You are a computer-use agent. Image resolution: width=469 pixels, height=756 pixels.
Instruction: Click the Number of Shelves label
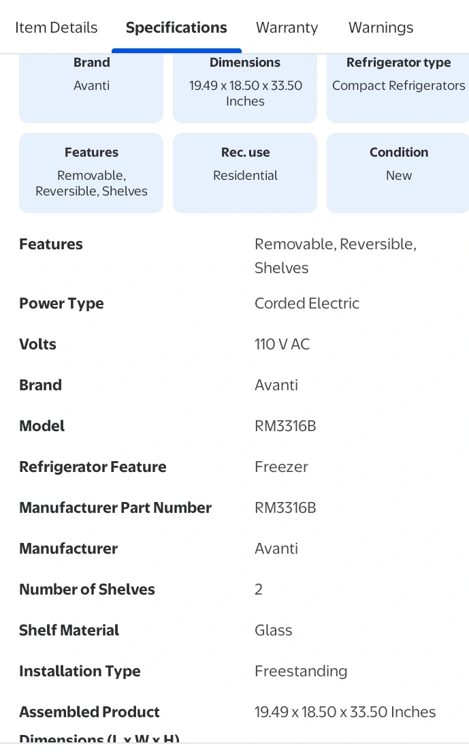pos(87,590)
